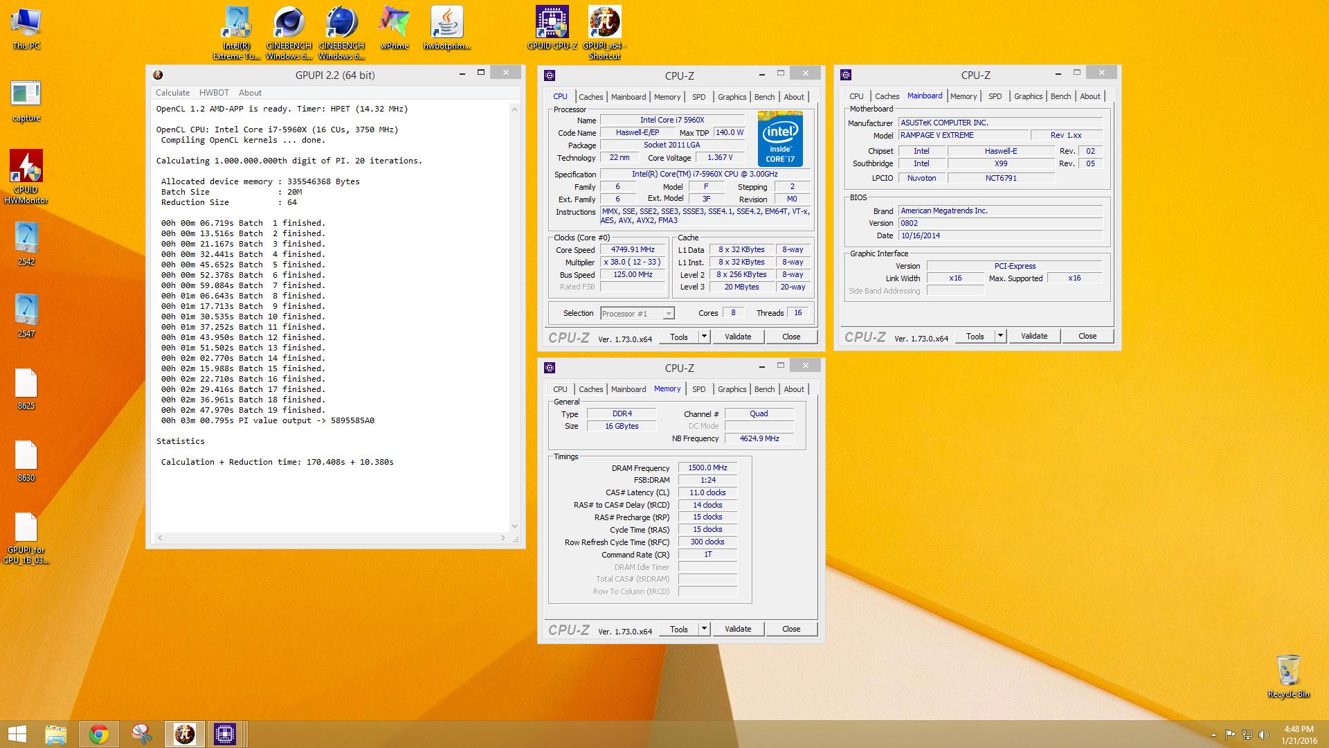The image size is (1329, 748).
Task: Open the GPUPI Calculate menu
Action: [x=172, y=92]
